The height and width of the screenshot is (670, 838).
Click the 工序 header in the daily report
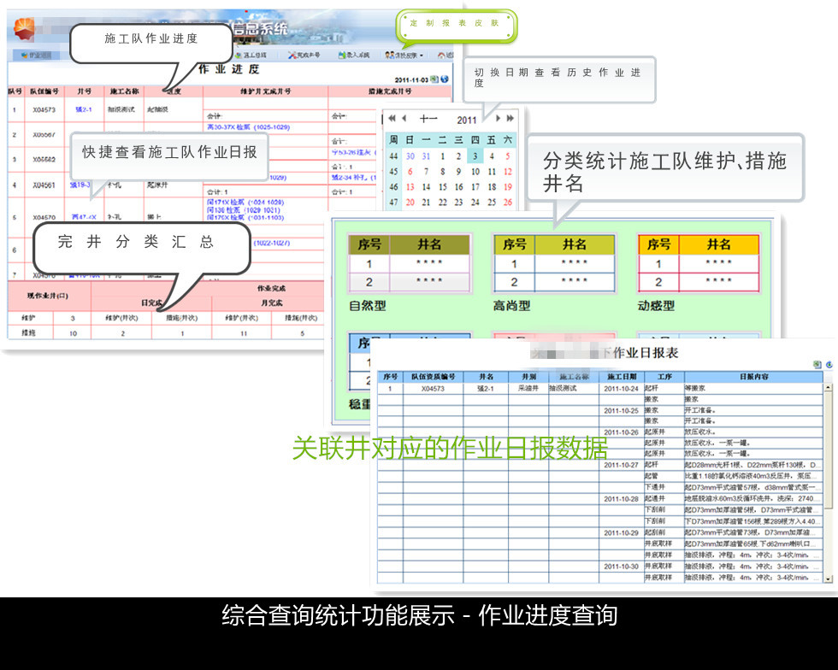click(664, 377)
